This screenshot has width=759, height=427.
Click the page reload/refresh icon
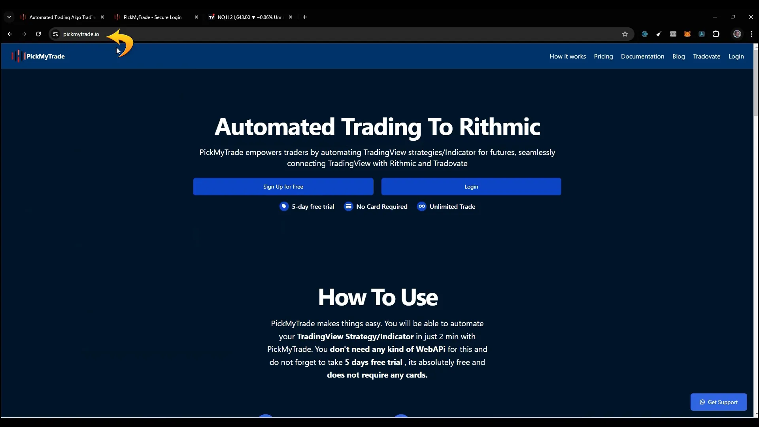pos(38,34)
